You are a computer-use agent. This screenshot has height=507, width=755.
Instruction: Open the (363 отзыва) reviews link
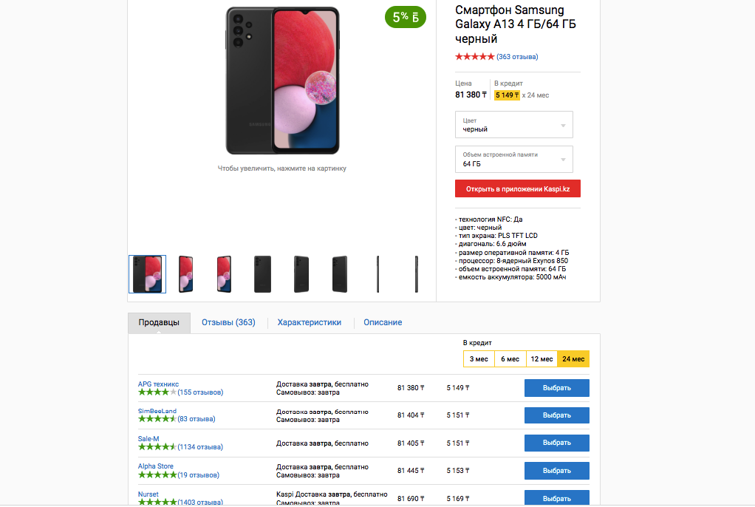pyautogui.click(x=517, y=57)
